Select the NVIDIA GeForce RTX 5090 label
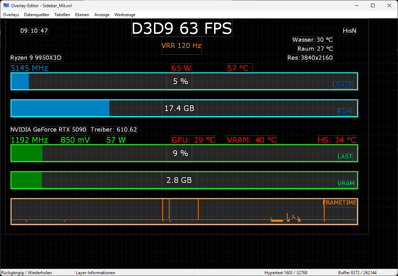The width and height of the screenshot is (398, 276). tap(48, 130)
